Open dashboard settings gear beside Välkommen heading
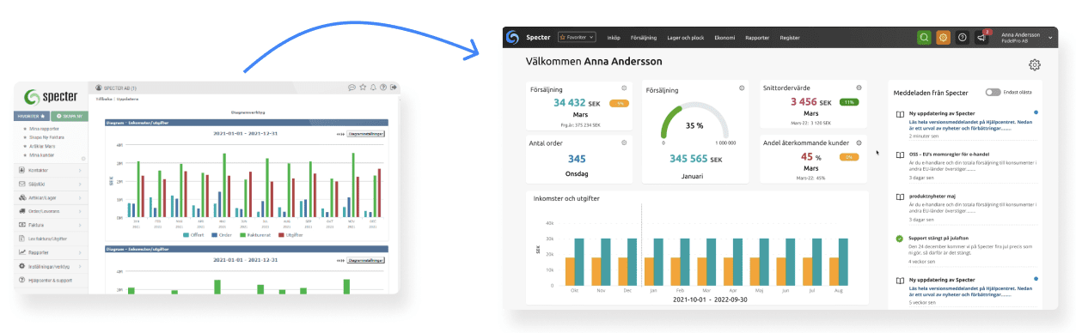 coord(1035,65)
